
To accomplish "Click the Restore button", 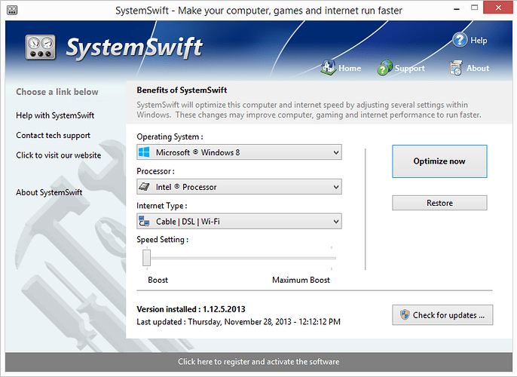I will tap(439, 203).
